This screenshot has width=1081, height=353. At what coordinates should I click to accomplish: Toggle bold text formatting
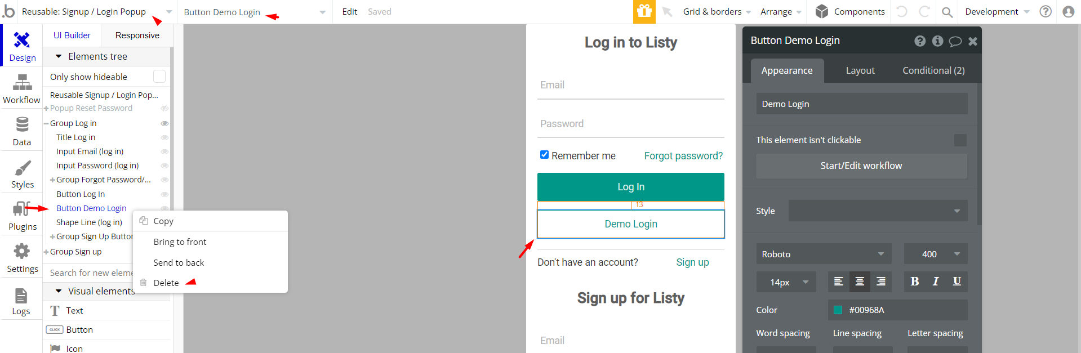[x=915, y=281]
